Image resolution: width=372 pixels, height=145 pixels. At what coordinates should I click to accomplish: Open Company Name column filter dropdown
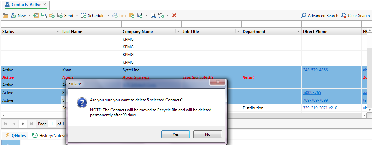pyautogui.click(x=178, y=31)
